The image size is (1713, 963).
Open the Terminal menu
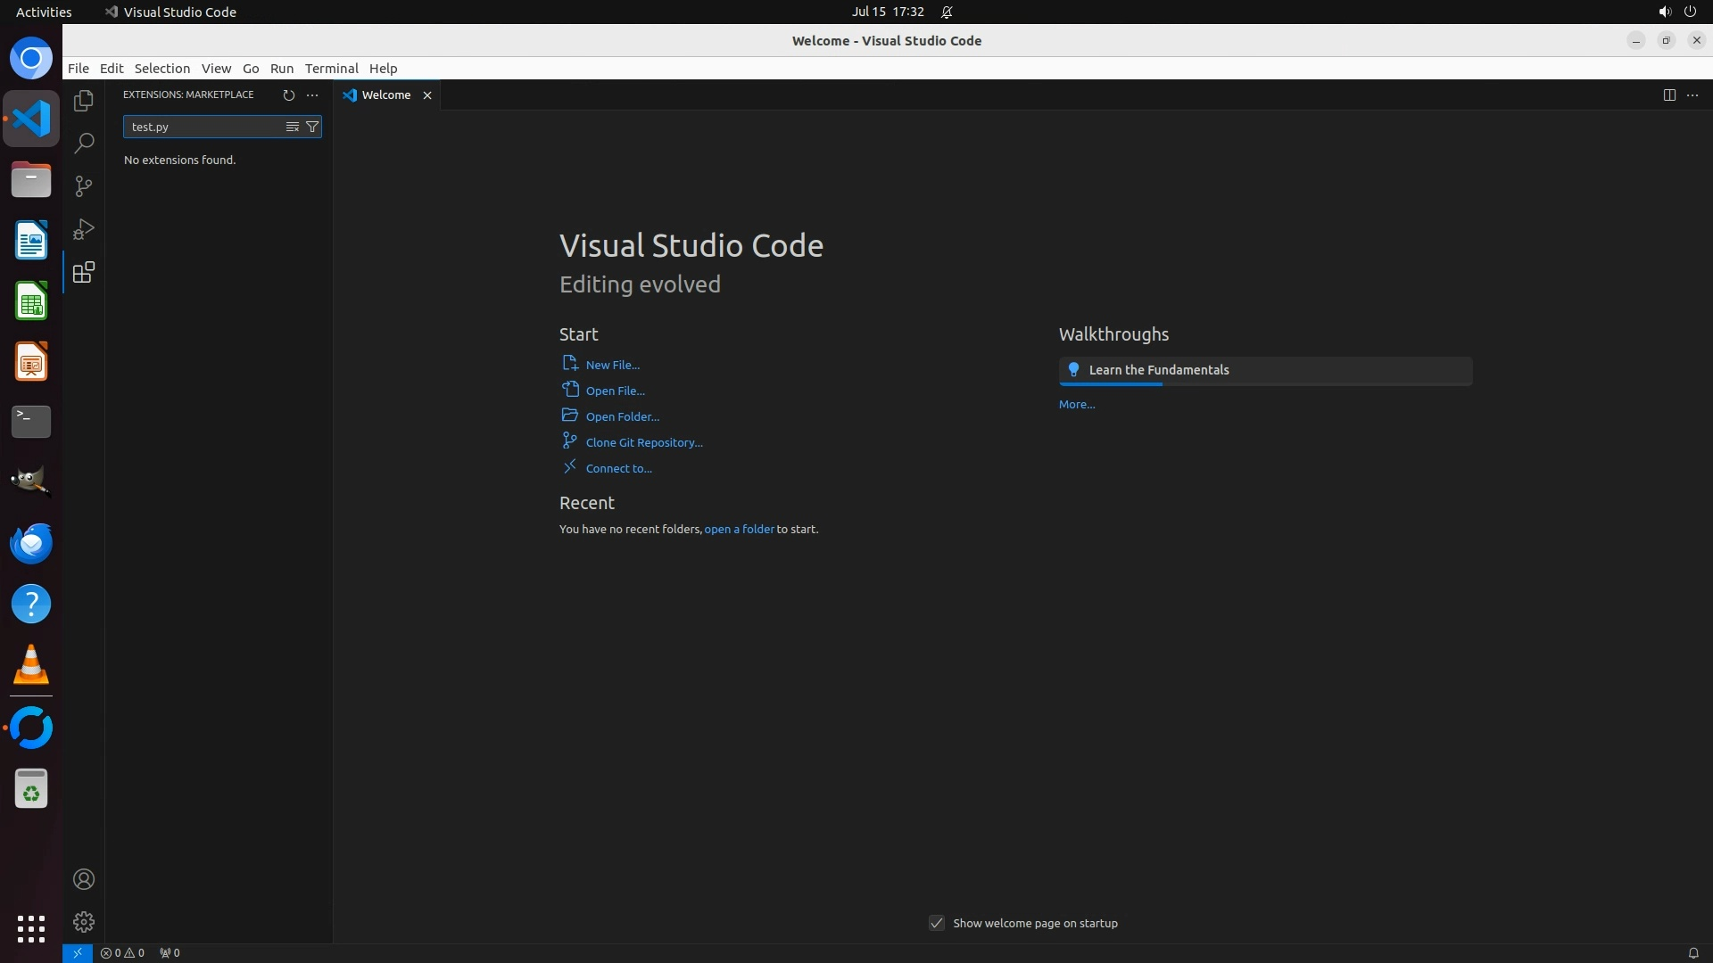click(x=331, y=69)
